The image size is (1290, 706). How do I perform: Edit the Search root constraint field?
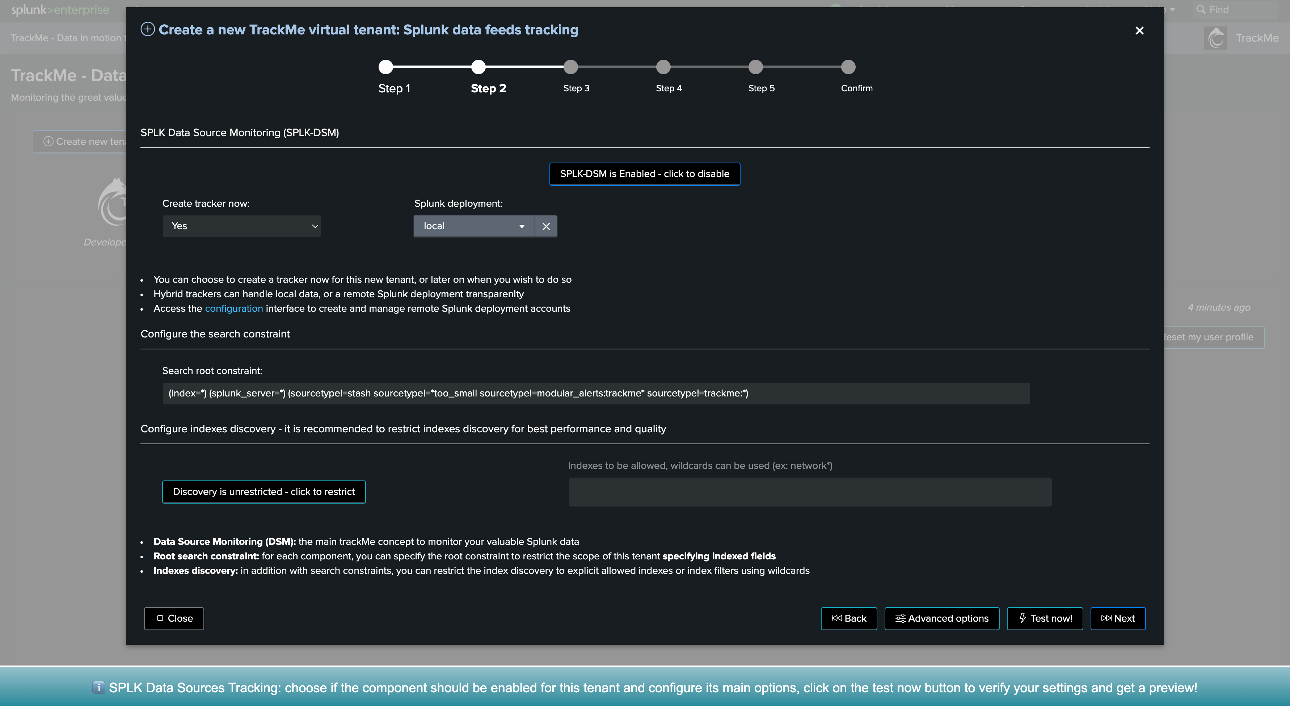[596, 393]
